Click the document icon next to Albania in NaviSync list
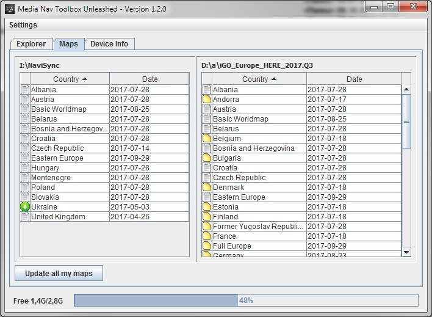This screenshot has height=317, width=432. [x=25, y=89]
